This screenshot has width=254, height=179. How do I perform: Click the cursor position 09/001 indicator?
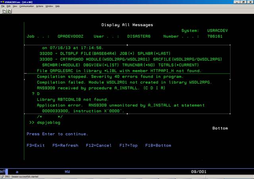pyautogui.click(x=198, y=172)
